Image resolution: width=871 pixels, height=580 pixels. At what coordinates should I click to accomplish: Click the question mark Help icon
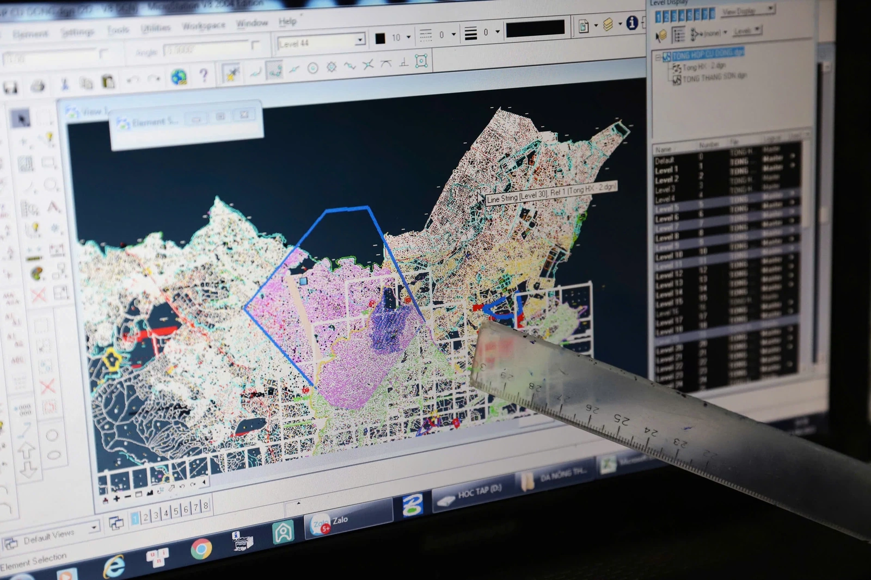pyautogui.click(x=204, y=75)
